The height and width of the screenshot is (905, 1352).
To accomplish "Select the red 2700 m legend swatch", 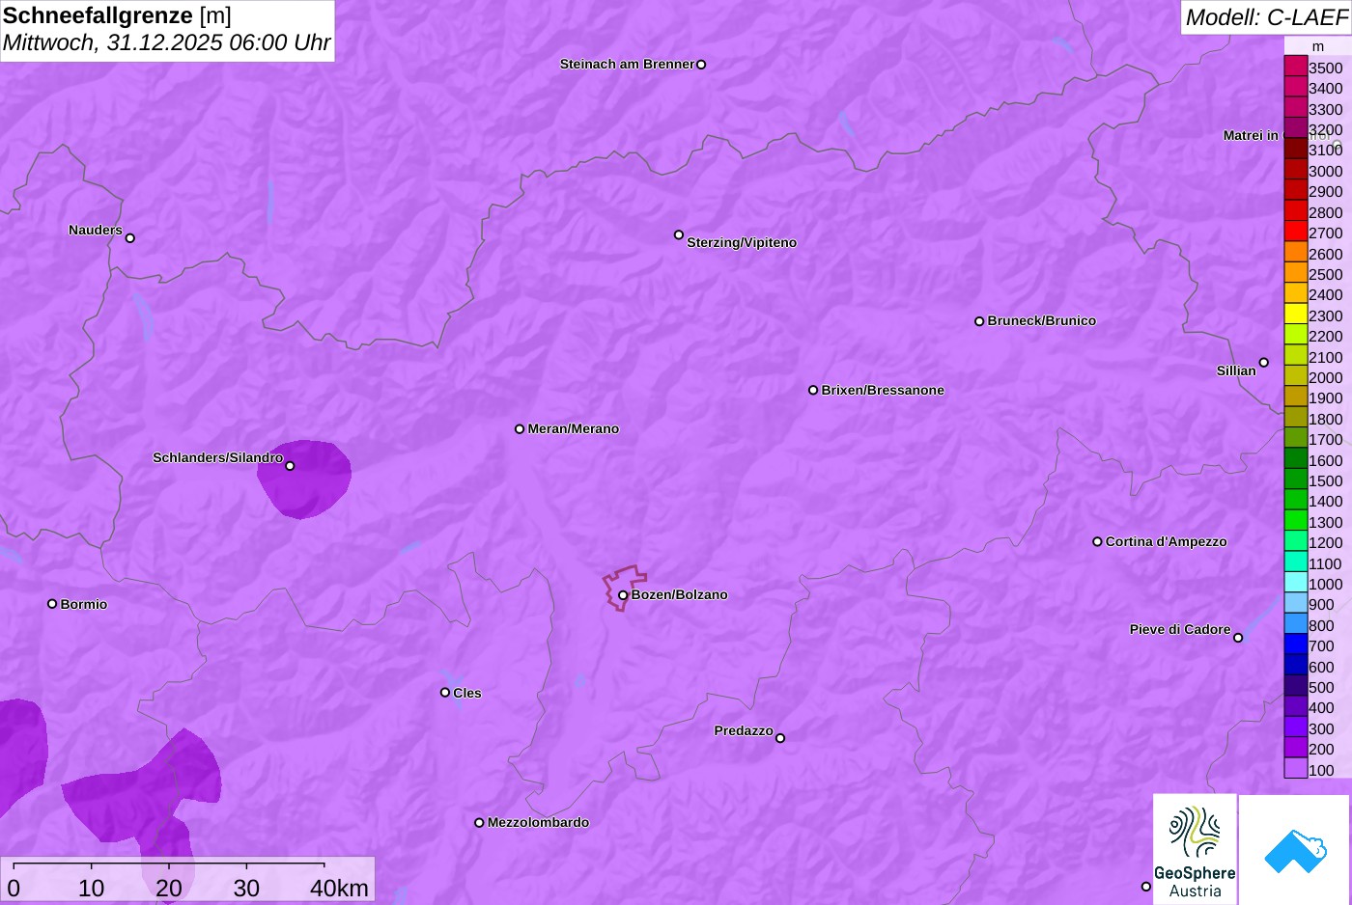I will 1296,232.
